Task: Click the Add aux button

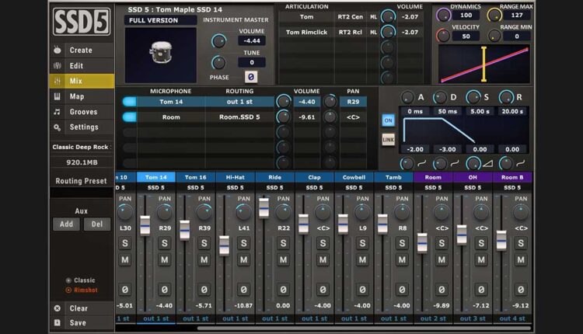Action: point(65,224)
